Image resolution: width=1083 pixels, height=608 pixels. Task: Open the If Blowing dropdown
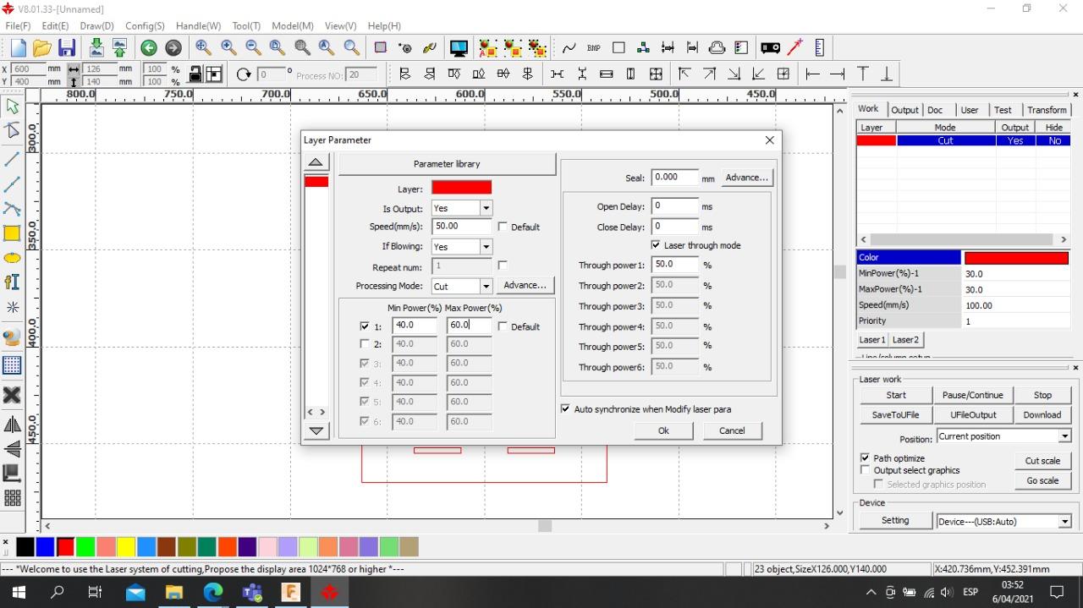486,247
